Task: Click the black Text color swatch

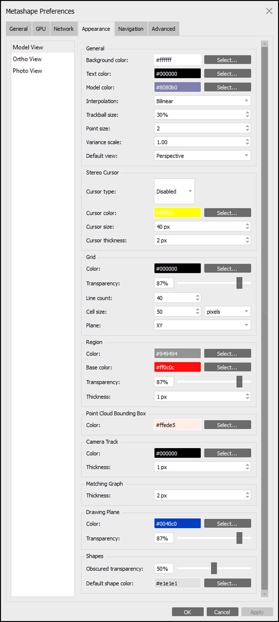Action: point(178,74)
